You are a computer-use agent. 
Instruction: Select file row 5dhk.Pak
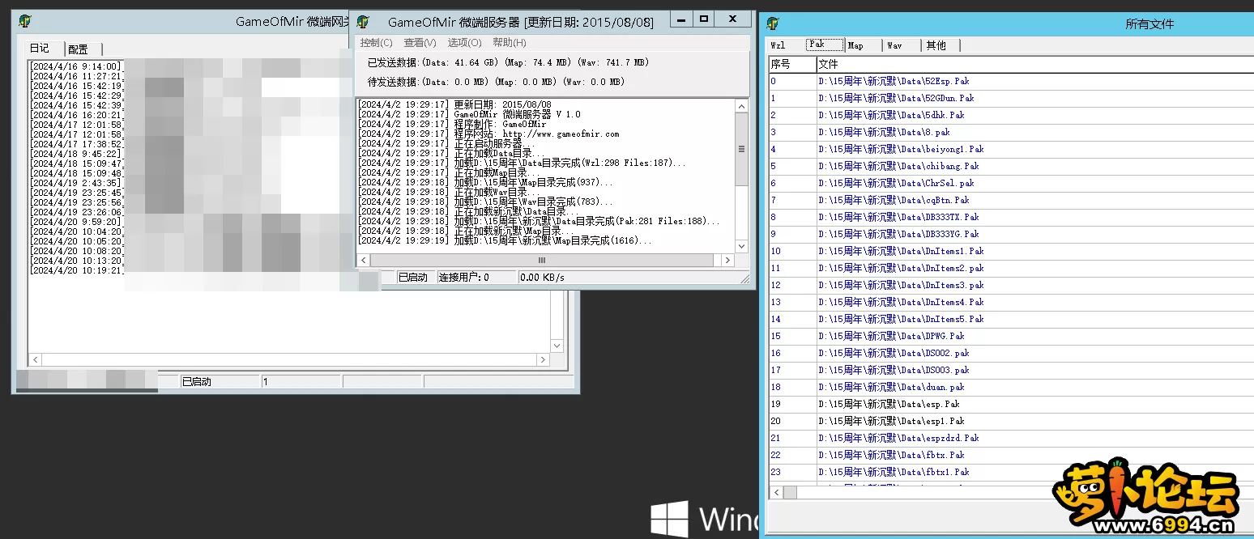[1011, 115]
